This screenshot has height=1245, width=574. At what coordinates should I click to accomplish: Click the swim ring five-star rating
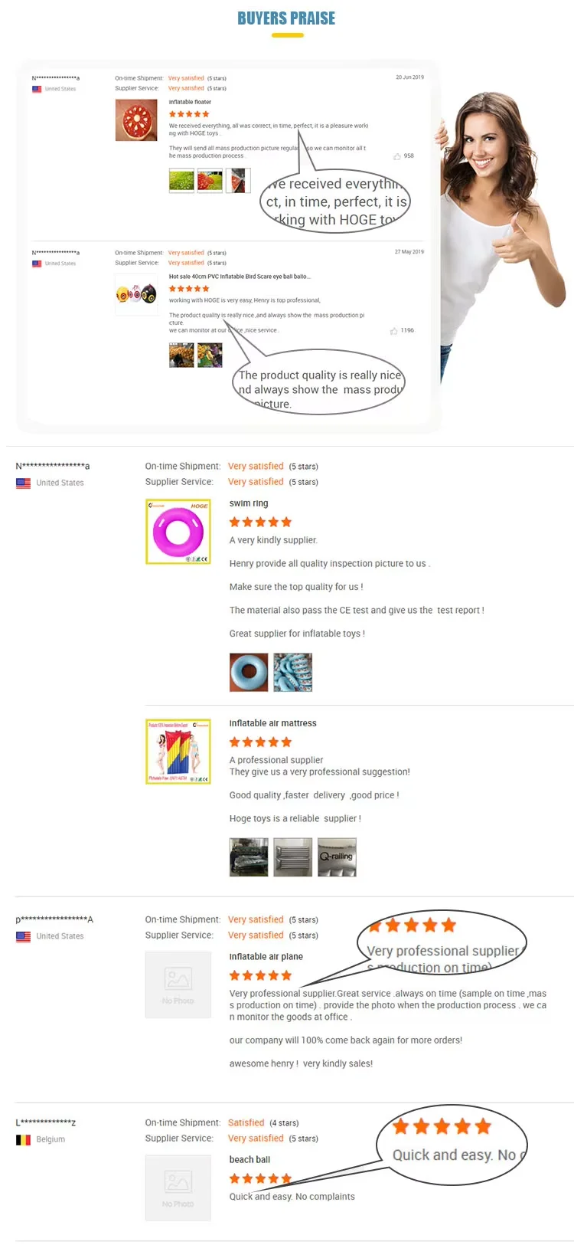point(260,523)
